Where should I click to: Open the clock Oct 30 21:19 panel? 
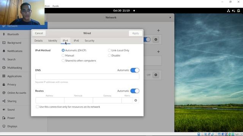[x=121, y=11]
